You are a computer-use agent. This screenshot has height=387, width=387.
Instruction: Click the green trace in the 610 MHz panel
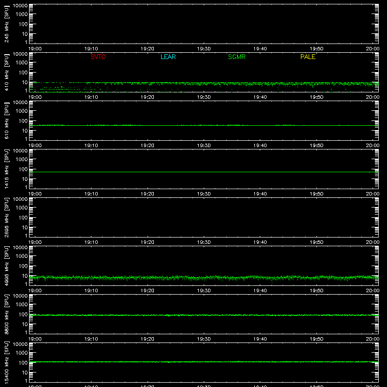click(204, 125)
